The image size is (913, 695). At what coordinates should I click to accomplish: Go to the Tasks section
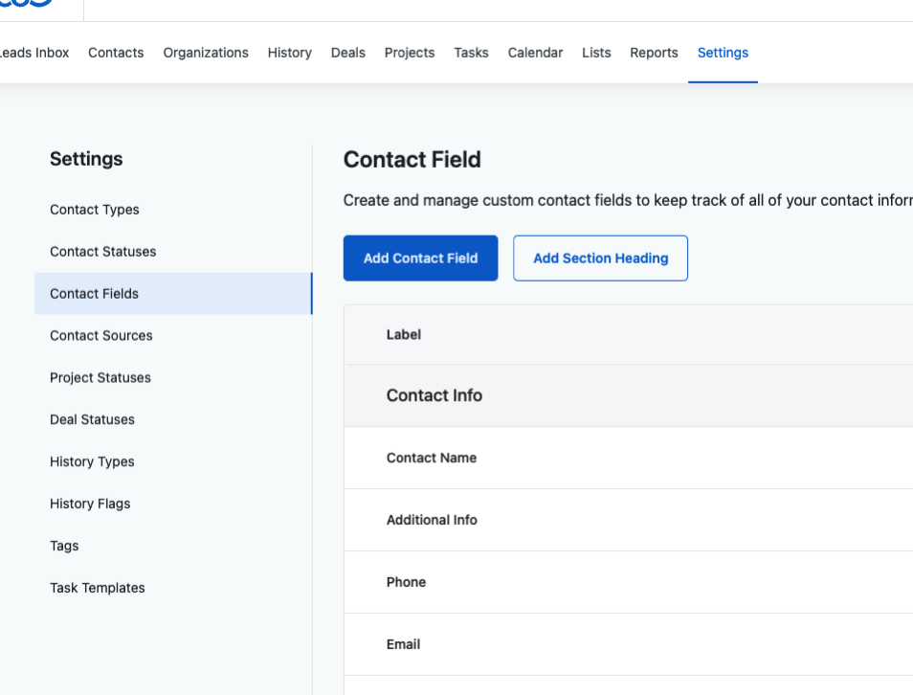tap(471, 53)
